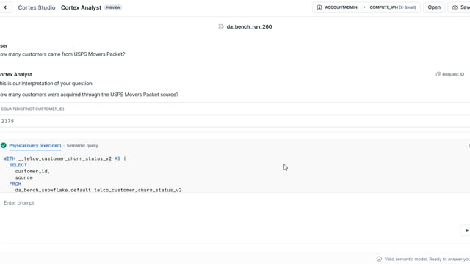The height and width of the screenshot is (264, 470).
Task: Submit prompt with the send arrow
Action: coord(466,230)
